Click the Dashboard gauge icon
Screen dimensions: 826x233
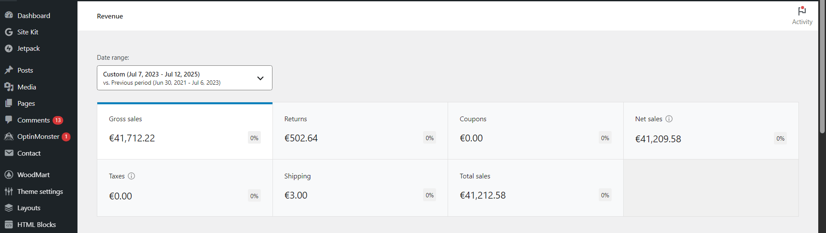(x=9, y=15)
